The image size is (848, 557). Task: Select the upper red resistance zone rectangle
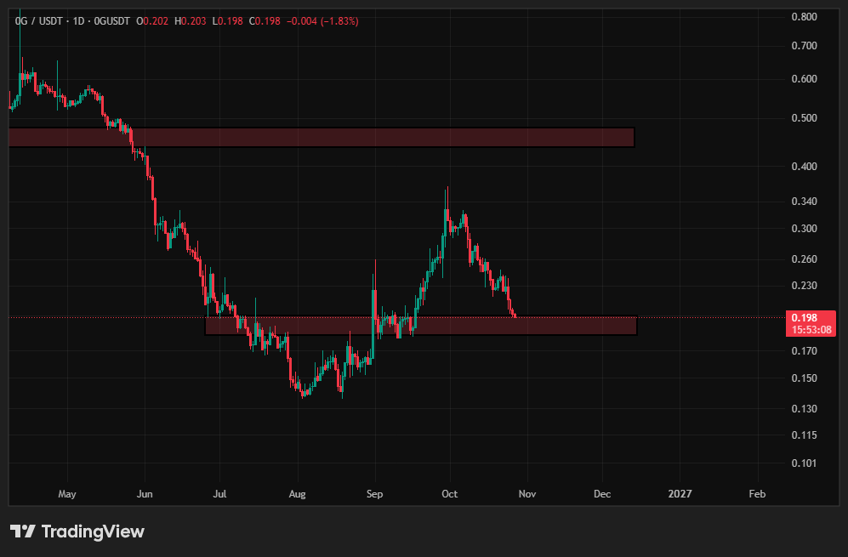point(322,138)
